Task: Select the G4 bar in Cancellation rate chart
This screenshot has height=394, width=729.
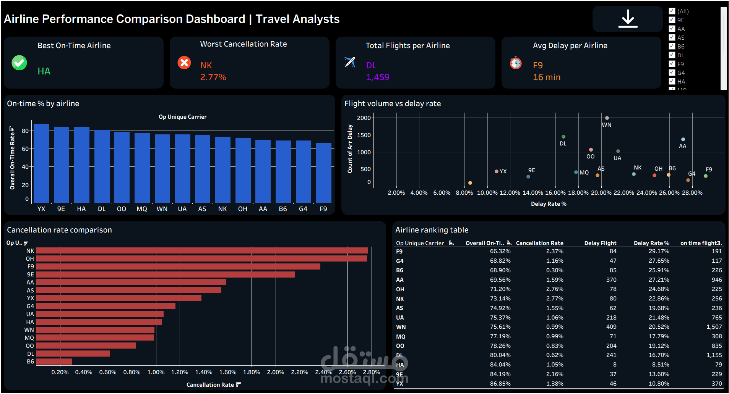Action: [x=106, y=306]
